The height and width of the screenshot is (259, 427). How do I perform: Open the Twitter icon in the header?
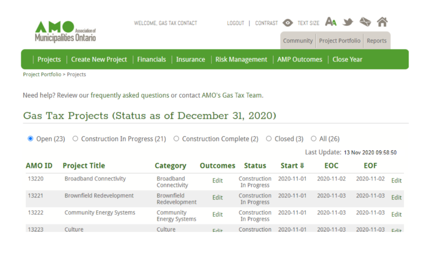[348, 22]
